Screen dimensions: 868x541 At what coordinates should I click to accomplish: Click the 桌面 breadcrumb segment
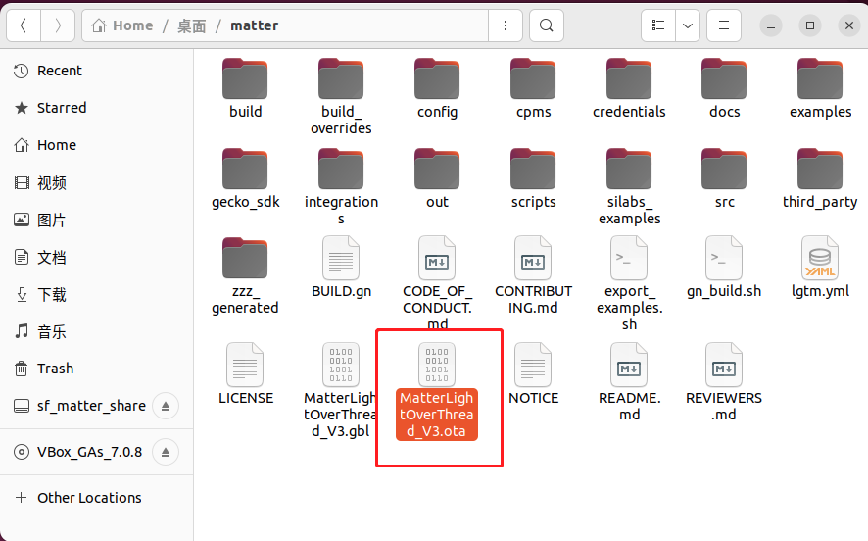point(192,25)
